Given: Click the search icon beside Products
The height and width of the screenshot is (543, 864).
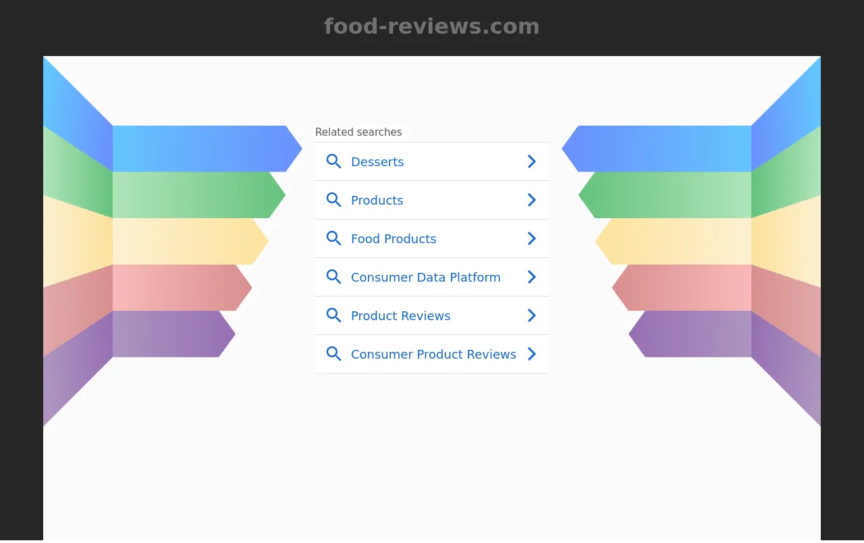Looking at the screenshot, I should 333,200.
